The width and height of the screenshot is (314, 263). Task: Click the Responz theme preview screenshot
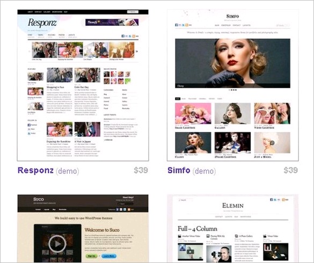pyautogui.click(x=83, y=85)
